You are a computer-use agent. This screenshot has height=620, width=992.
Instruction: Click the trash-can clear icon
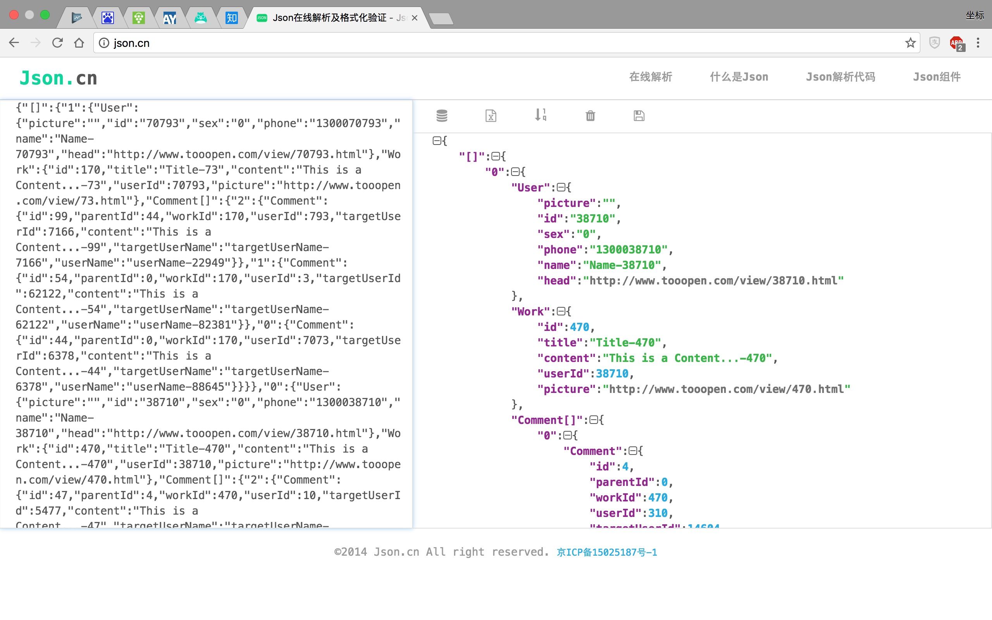coord(590,115)
